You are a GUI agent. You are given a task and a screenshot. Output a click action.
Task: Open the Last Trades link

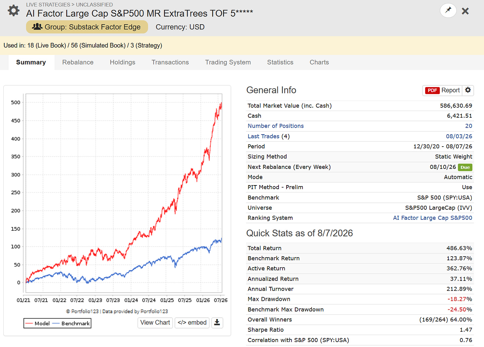(x=263, y=136)
